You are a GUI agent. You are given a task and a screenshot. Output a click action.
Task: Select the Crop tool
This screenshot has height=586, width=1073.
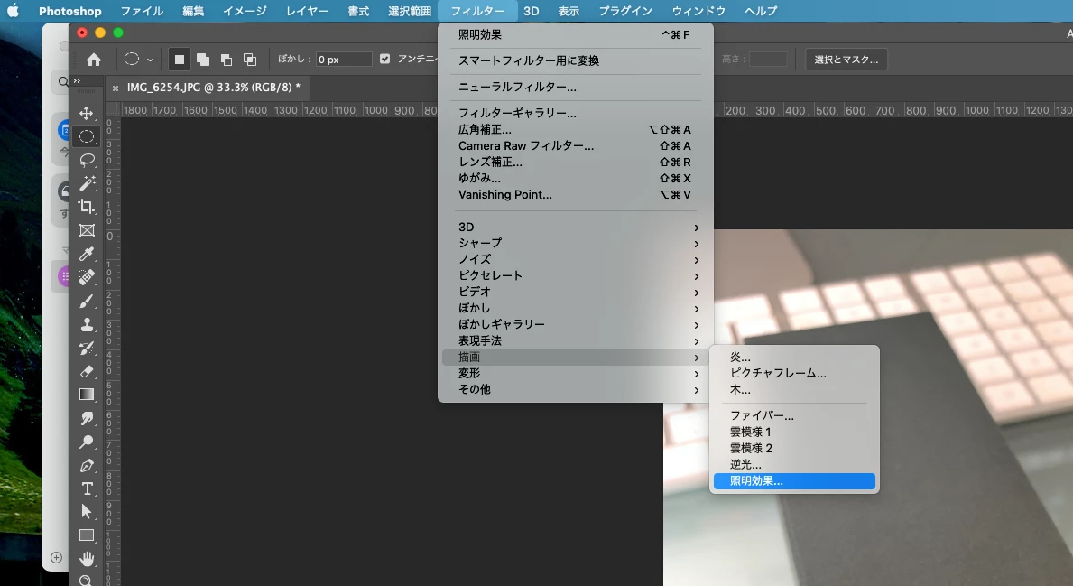pyautogui.click(x=87, y=207)
